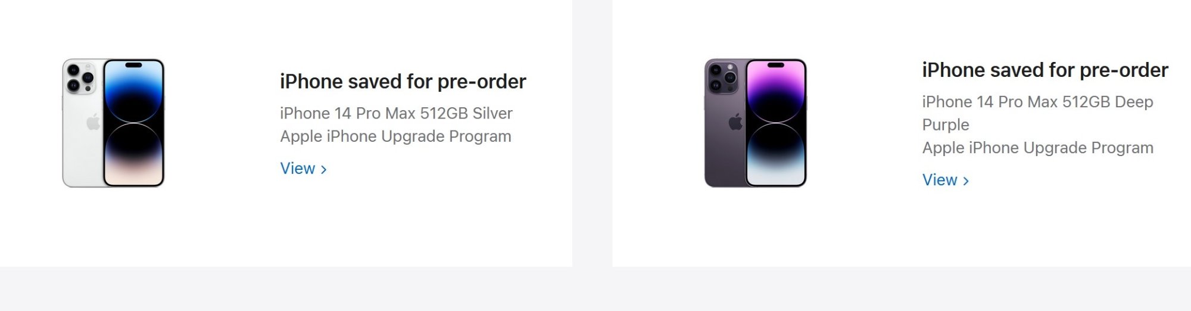Click the Apple logo on the silver iPhone
The width and height of the screenshot is (1191, 311).
point(93,123)
